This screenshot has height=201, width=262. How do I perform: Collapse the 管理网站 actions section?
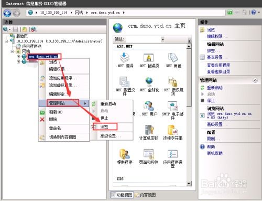(x=255, y=80)
